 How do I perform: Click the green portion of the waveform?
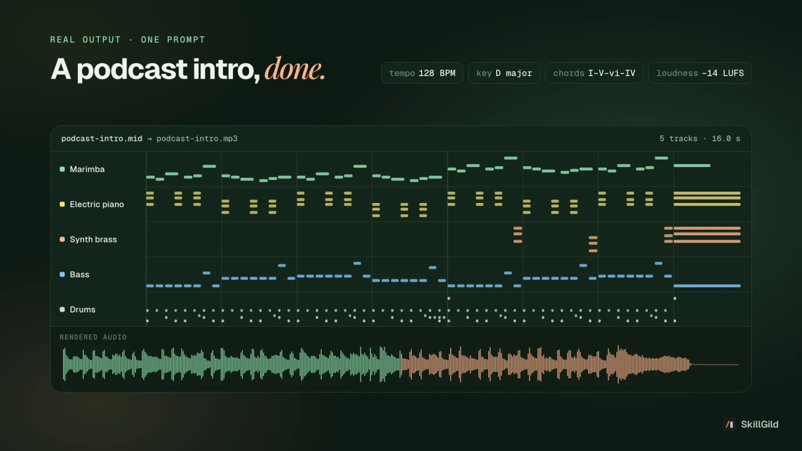pos(232,364)
